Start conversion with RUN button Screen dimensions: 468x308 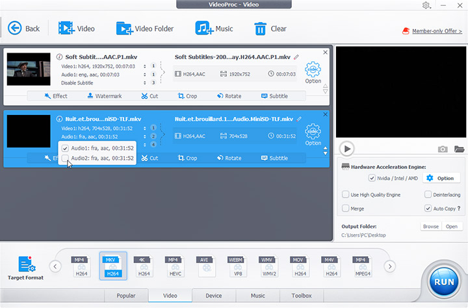(x=444, y=282)
